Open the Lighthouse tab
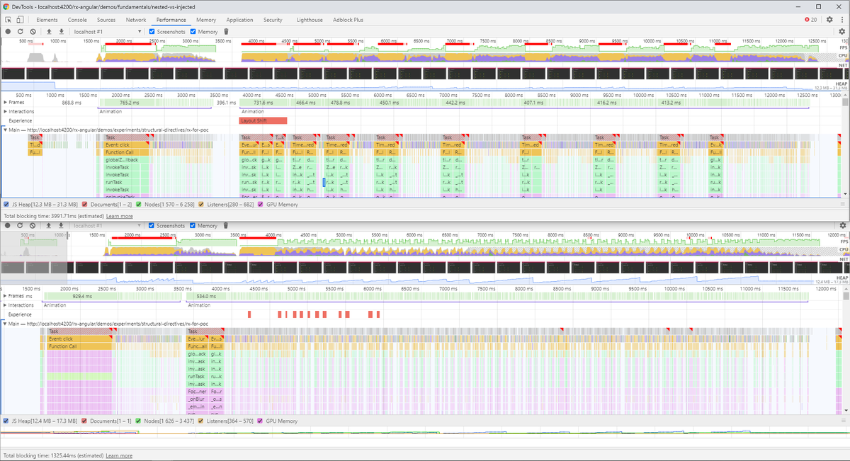 pos(309,20)
